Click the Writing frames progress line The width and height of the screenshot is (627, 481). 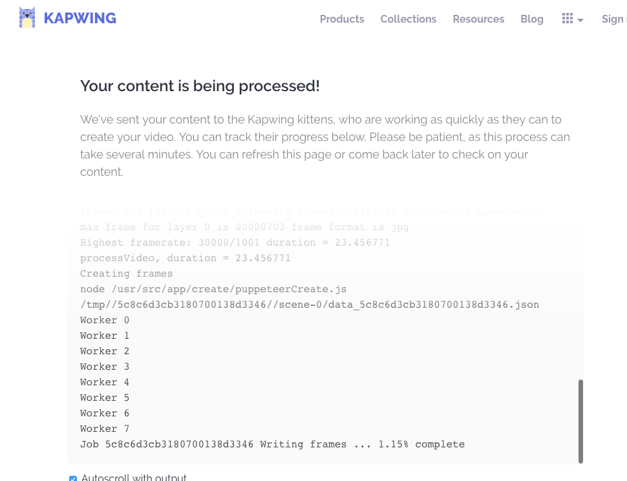[x=272, y=444]
